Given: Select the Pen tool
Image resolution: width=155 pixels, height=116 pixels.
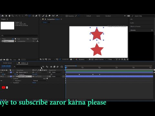Looking at the screenshot, I should (x=36, y=16).
